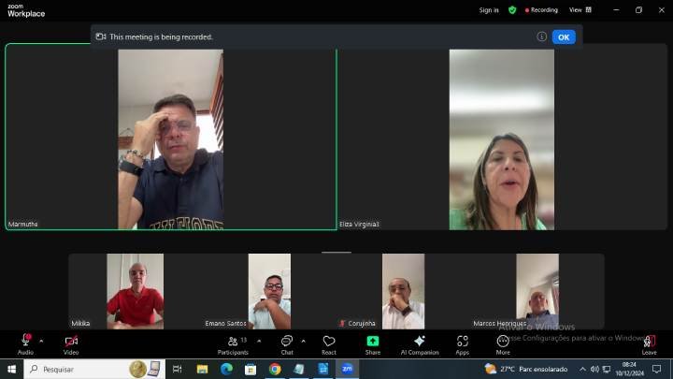Open the Chat panel
This screenshot has width=673, height=379.
tap(287, 344)
